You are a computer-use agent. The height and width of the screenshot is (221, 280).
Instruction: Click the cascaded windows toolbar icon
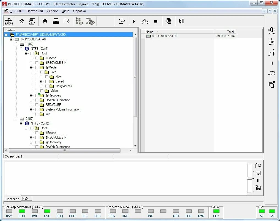[169, 21]
